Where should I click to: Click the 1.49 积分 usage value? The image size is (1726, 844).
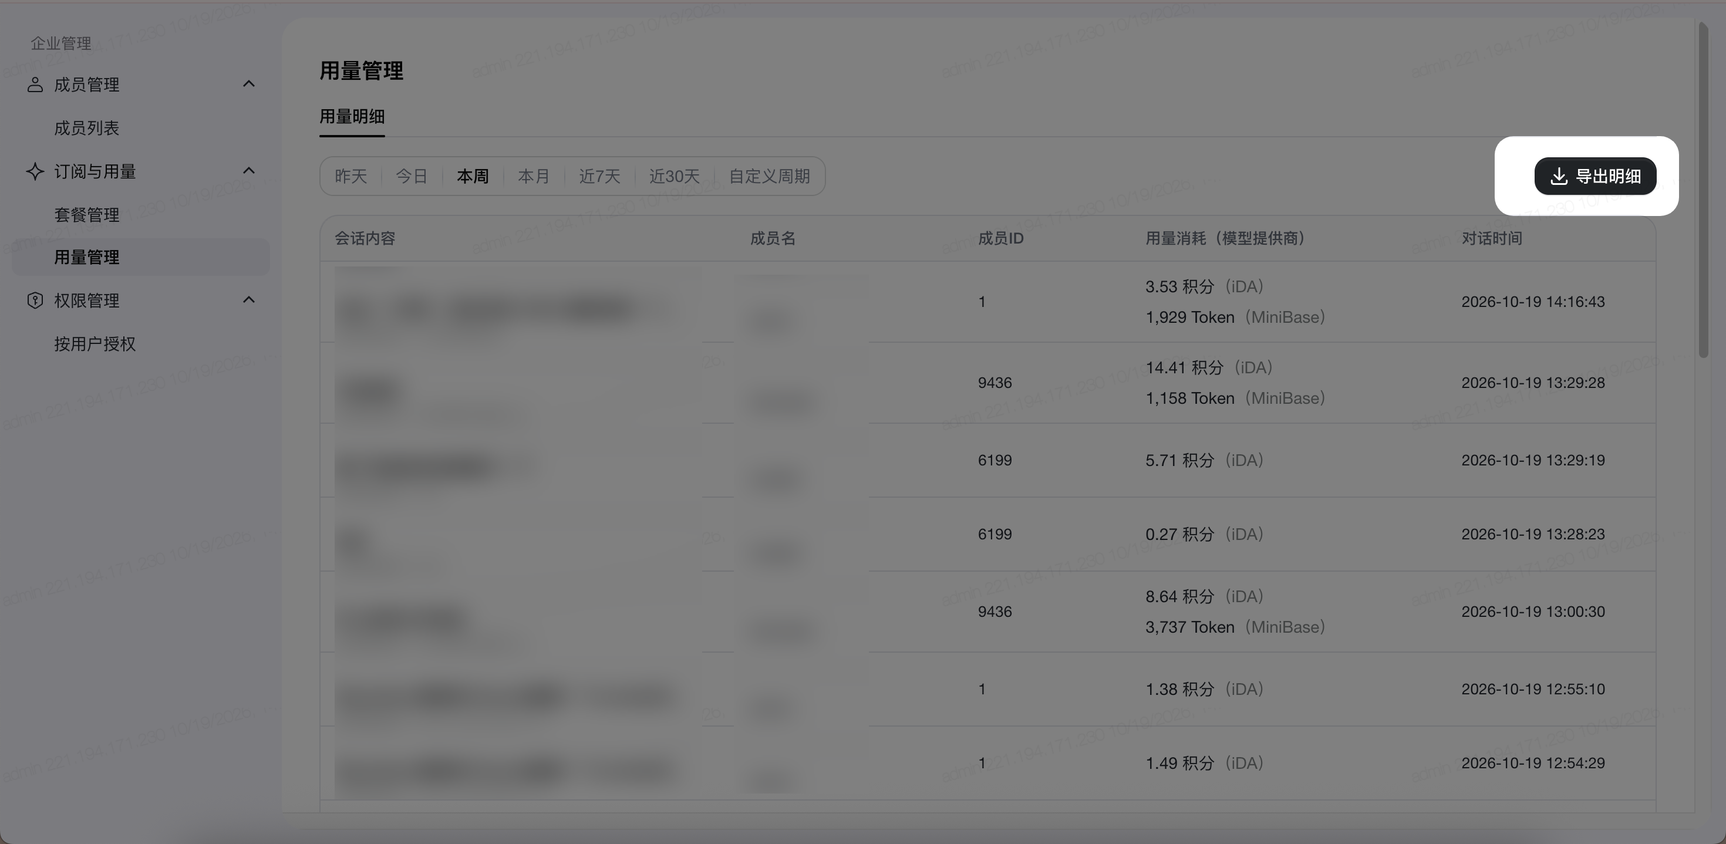click(x=1179, y=764)
